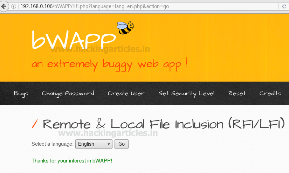Click the bee mascot logo
The image size is (289, 173).
click(x=125, y=28)
